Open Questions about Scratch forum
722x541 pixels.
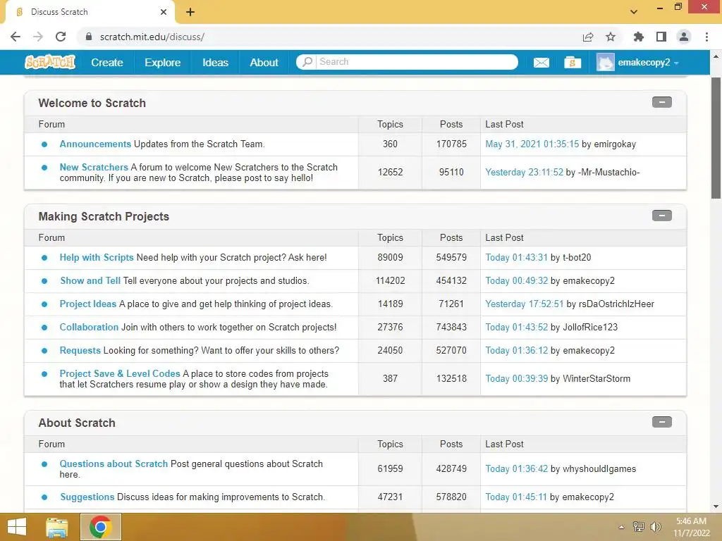(x=114, y=464)
